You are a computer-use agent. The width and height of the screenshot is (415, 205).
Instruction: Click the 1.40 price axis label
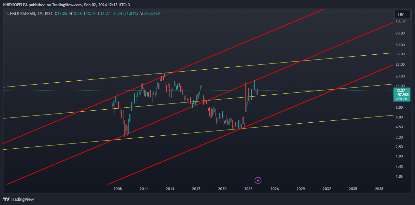point(399,167)
